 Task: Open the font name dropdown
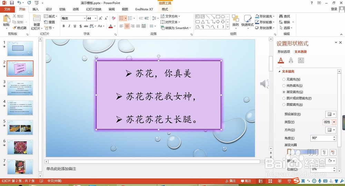click(85, 18)
